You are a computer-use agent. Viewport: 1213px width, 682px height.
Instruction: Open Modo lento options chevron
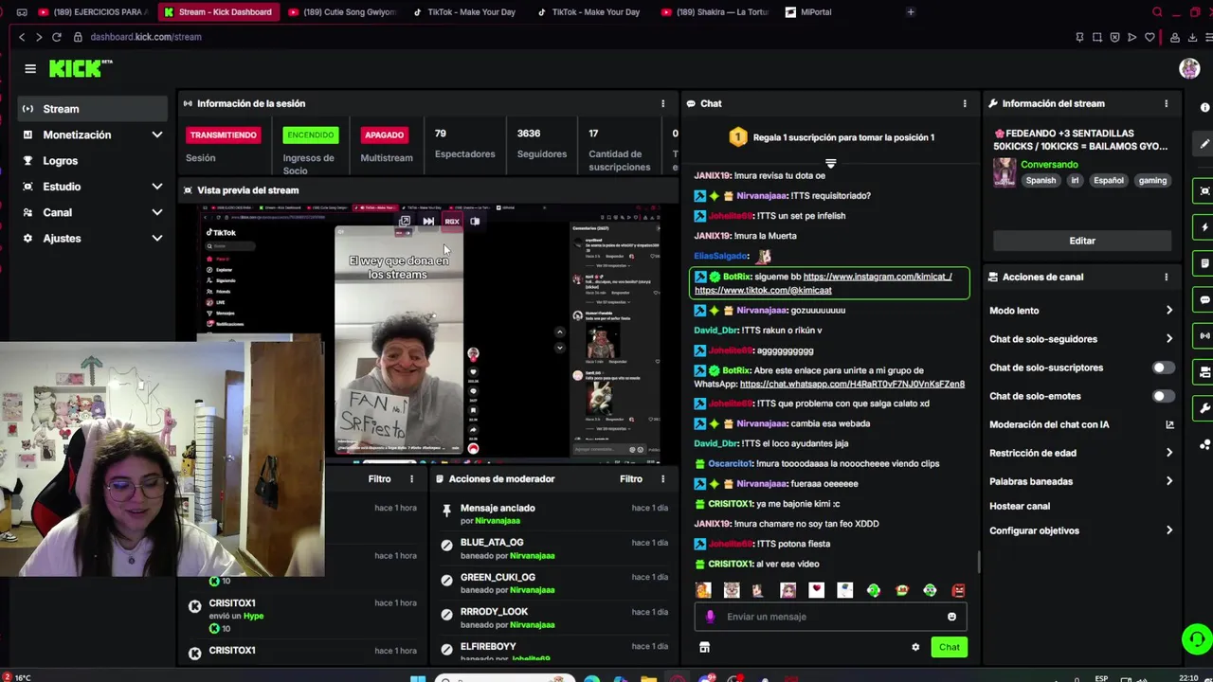(x=1168, y=311)
